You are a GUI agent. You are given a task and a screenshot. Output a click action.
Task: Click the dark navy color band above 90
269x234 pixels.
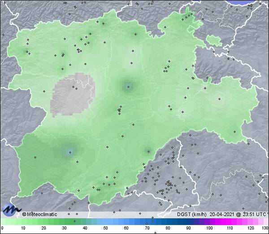click(188, 221)
